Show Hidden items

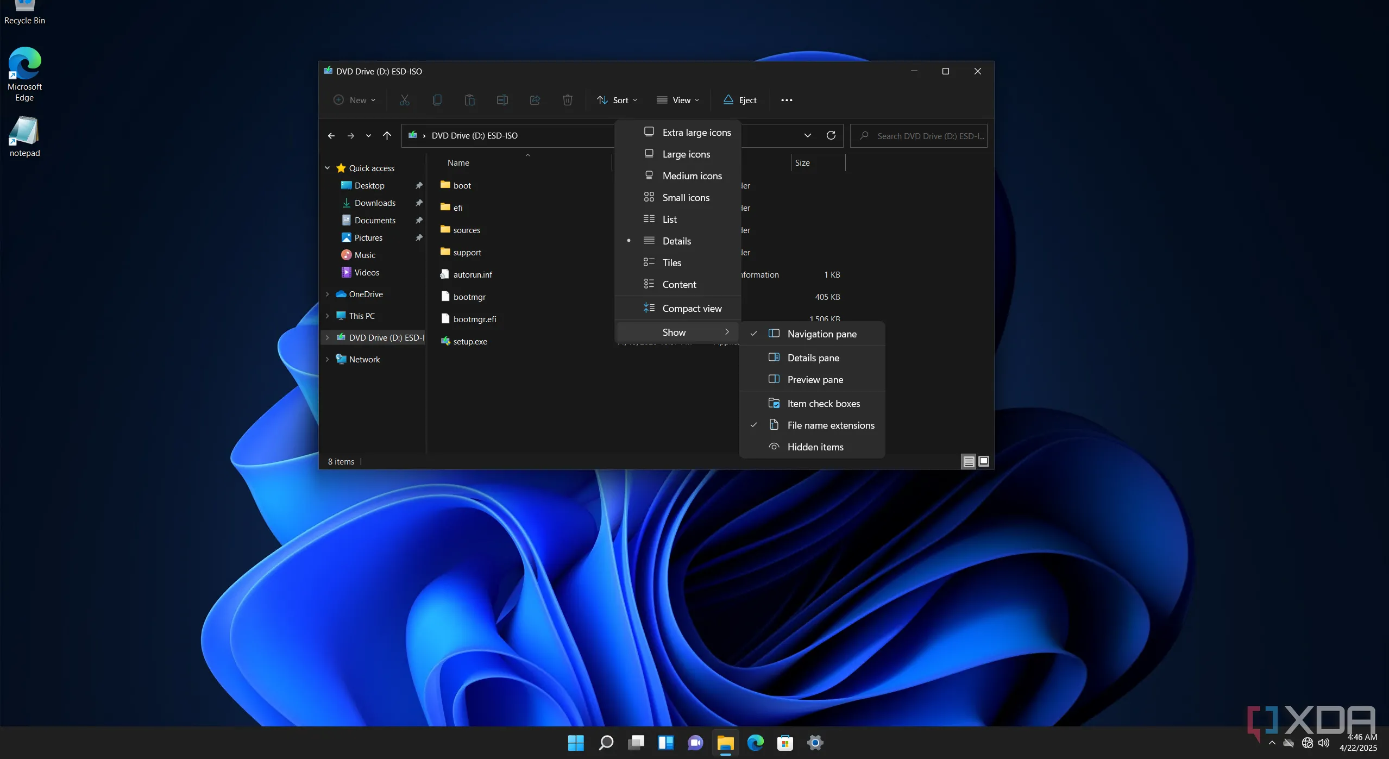pos(813,447)
